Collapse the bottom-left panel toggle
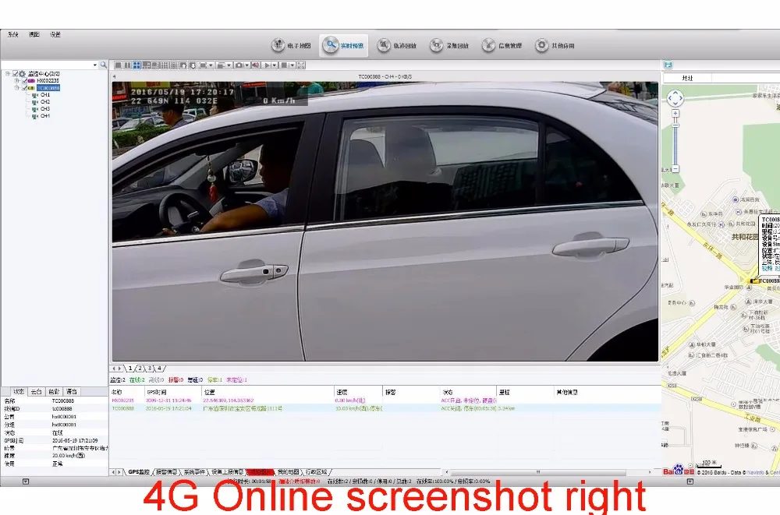The image size is (780, 515). pos(26,481)
